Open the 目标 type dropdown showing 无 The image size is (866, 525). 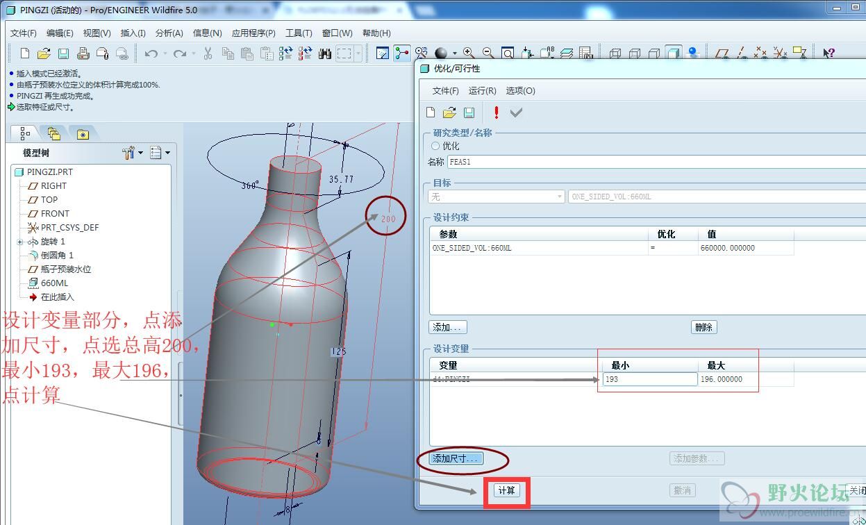(496, 197)
